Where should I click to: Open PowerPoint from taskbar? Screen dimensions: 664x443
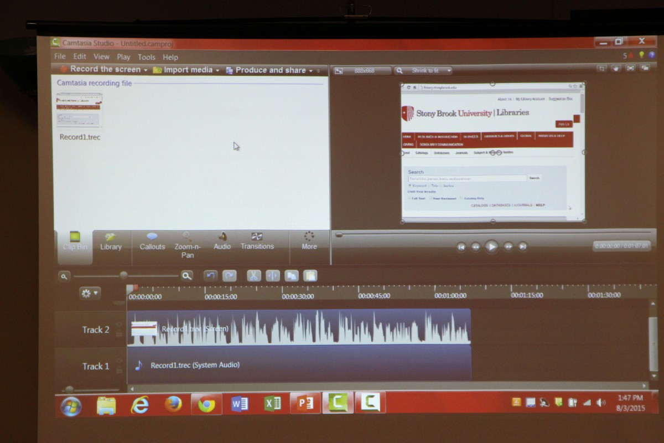(x=305, y=403)
